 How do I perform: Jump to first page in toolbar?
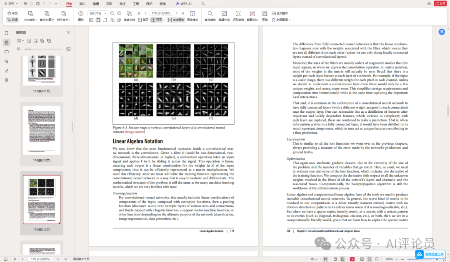click(x=140, y=13)
